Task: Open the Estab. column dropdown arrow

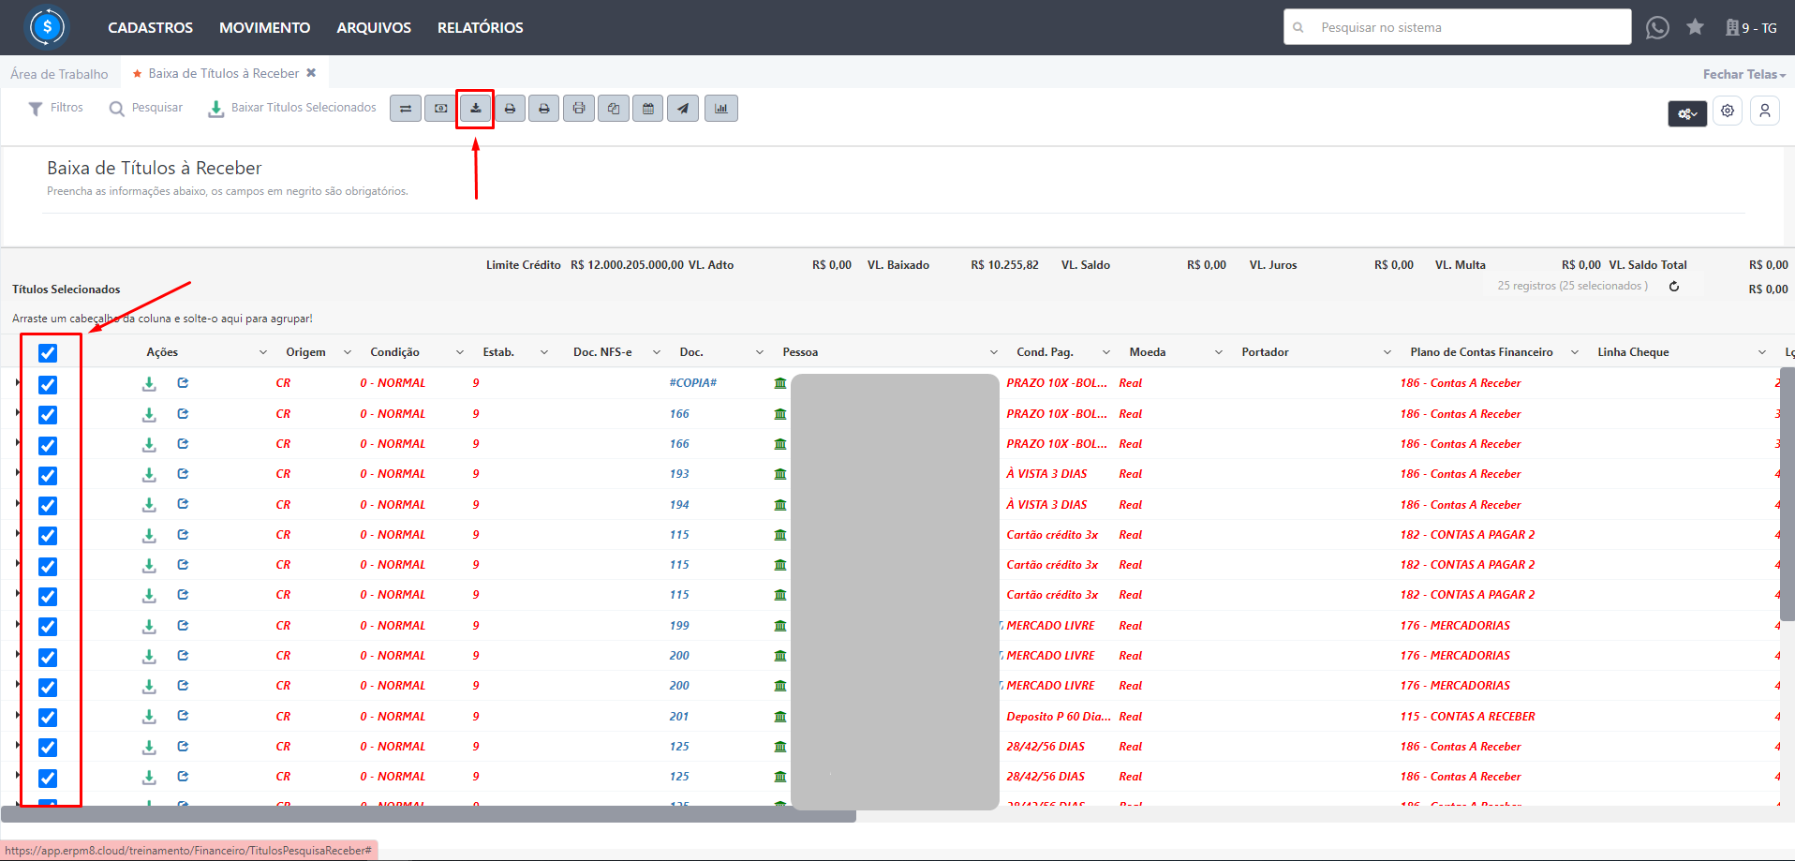Action: coord(544,352)
